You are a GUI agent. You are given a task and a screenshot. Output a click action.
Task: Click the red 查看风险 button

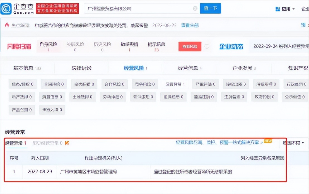tap(190, 47)
